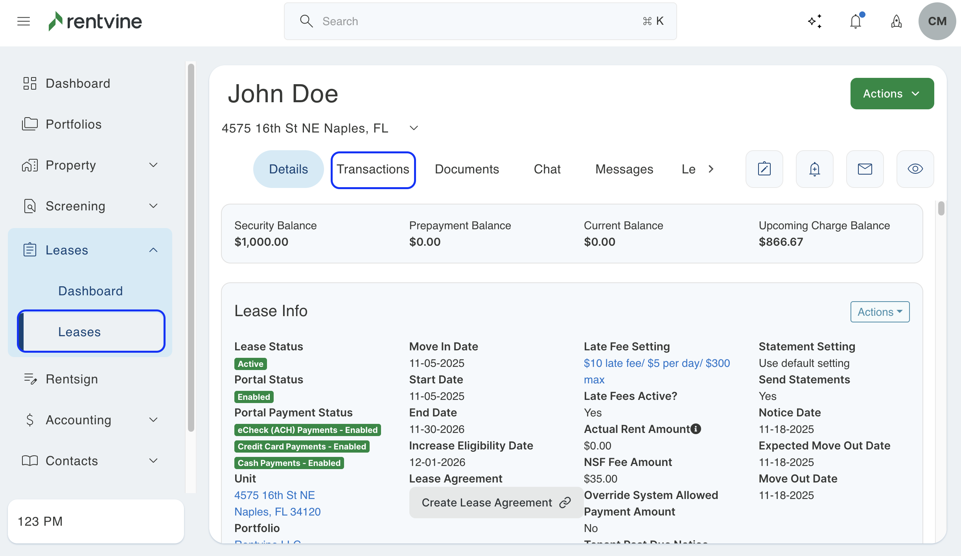Toggle the eye view icon

(915, 169)
